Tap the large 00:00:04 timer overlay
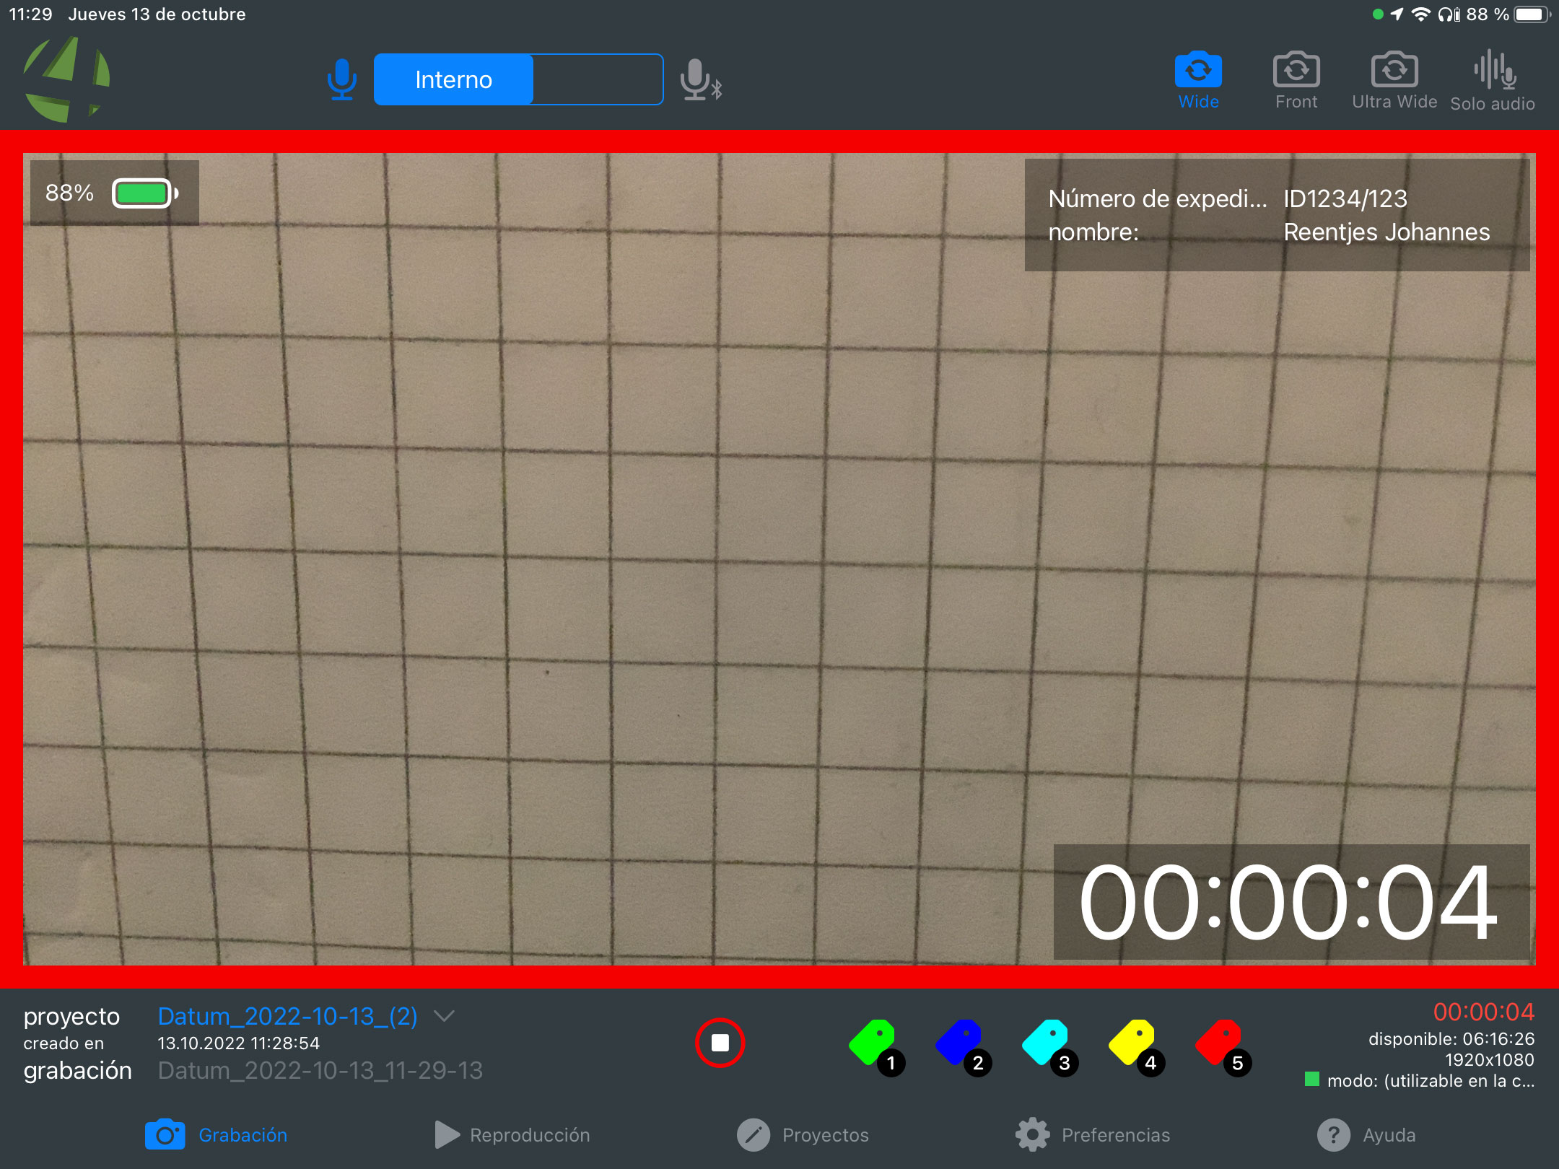 pos(1291,902)
